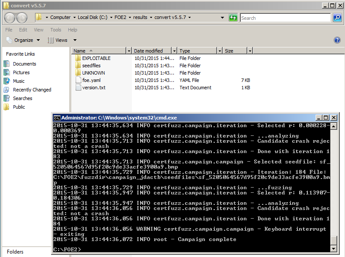This screenshot has width=345, height=257.
Task: Open Searches favorite link
Action: pyautogui.click(x=22, y=98)
